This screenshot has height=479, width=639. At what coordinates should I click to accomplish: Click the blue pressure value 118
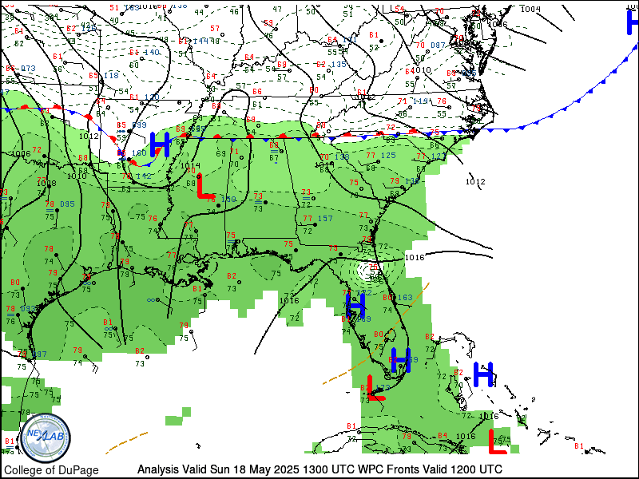(111, 75)
